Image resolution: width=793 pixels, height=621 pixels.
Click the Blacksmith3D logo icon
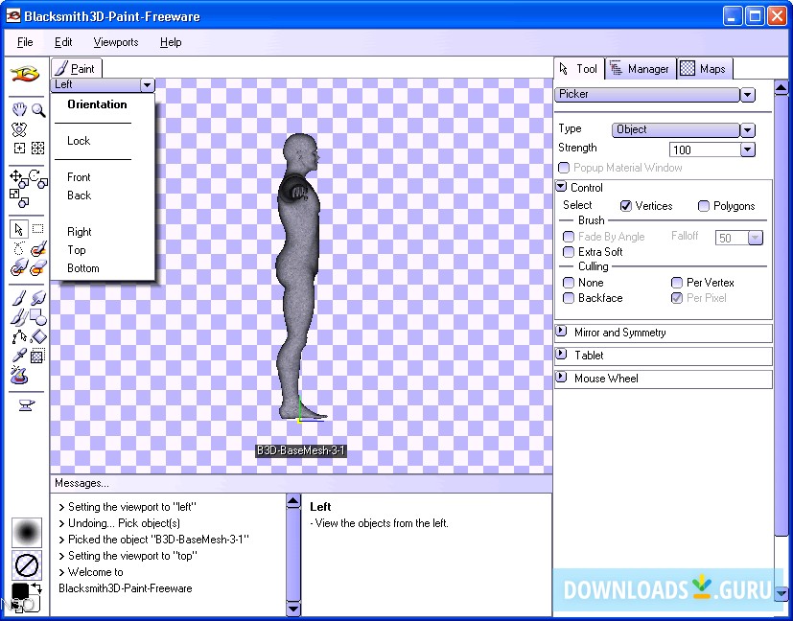click(25, 75)
